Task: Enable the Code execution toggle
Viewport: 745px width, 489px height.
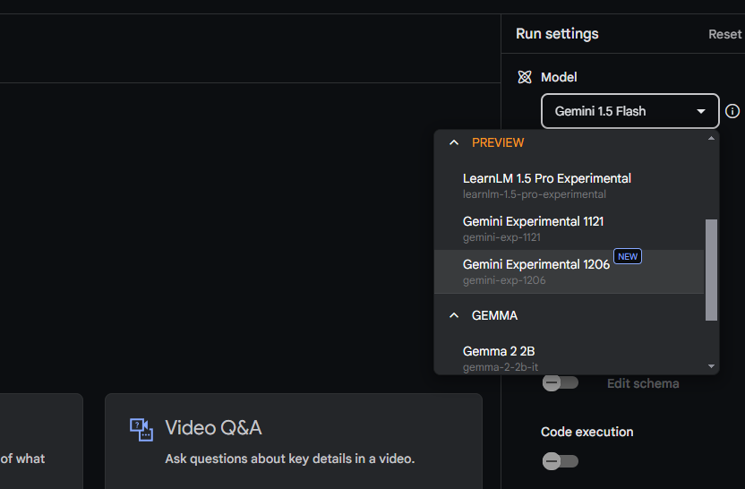Action: [560, 461]
